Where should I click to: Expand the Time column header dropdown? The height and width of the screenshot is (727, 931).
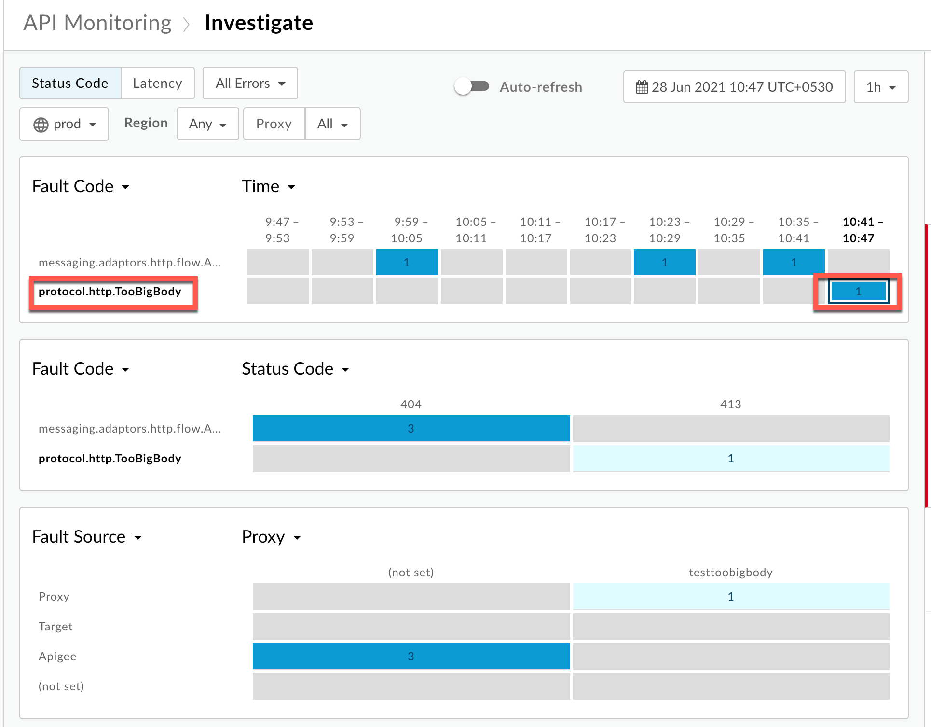[268, 186]
